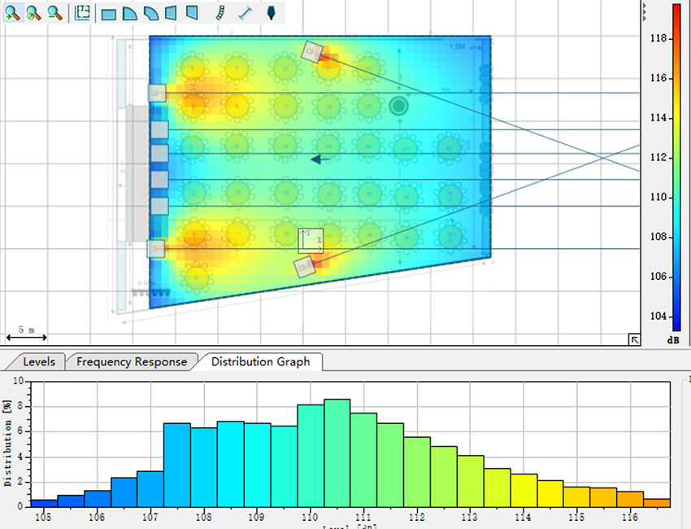The image size is (691, 529).
Task: Select the zoom to fit magnifier
Action: (34, 13)
